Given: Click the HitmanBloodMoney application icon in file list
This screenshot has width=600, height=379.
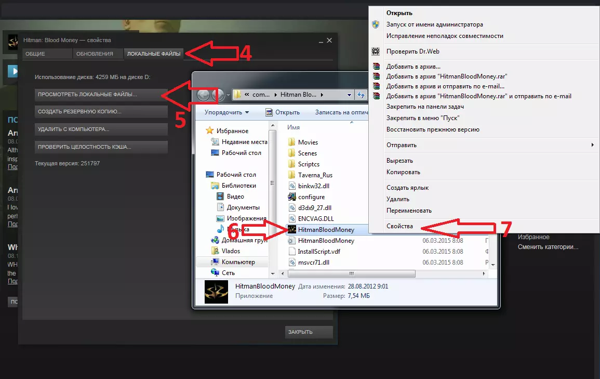Looking at the screenshot, I should tap(292, 229).
